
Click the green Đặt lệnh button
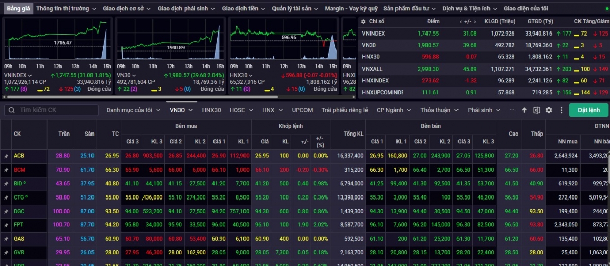(x=589, y=110)
